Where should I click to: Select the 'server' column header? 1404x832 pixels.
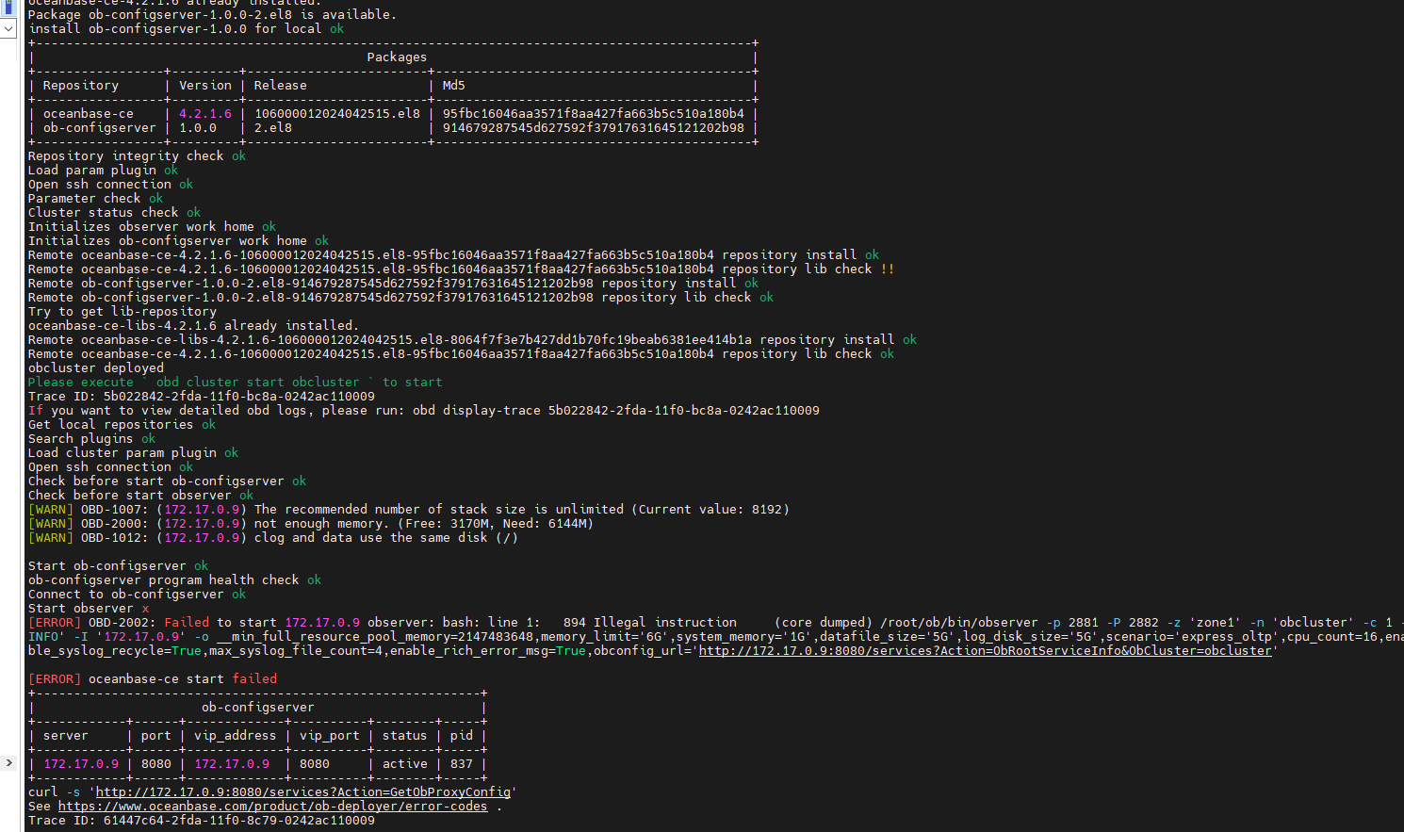[66, 736]
